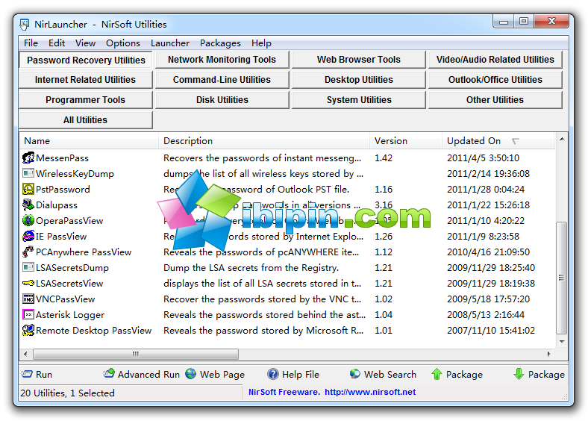Open System Utilities category

[x=358, y=100]
